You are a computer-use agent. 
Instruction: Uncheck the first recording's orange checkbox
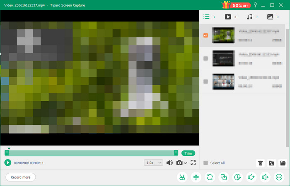[205, 35]
